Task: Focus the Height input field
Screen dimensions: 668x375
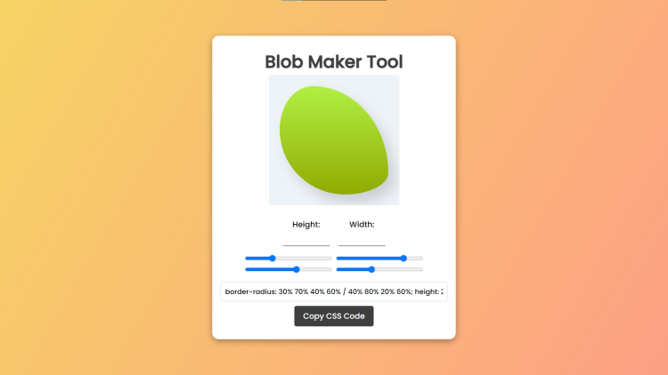Action: tap(305, 239)
